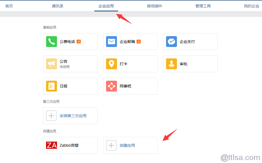262x163 pixels.
Task: Go to the 我的企业 tab
Action: point(251,6)
